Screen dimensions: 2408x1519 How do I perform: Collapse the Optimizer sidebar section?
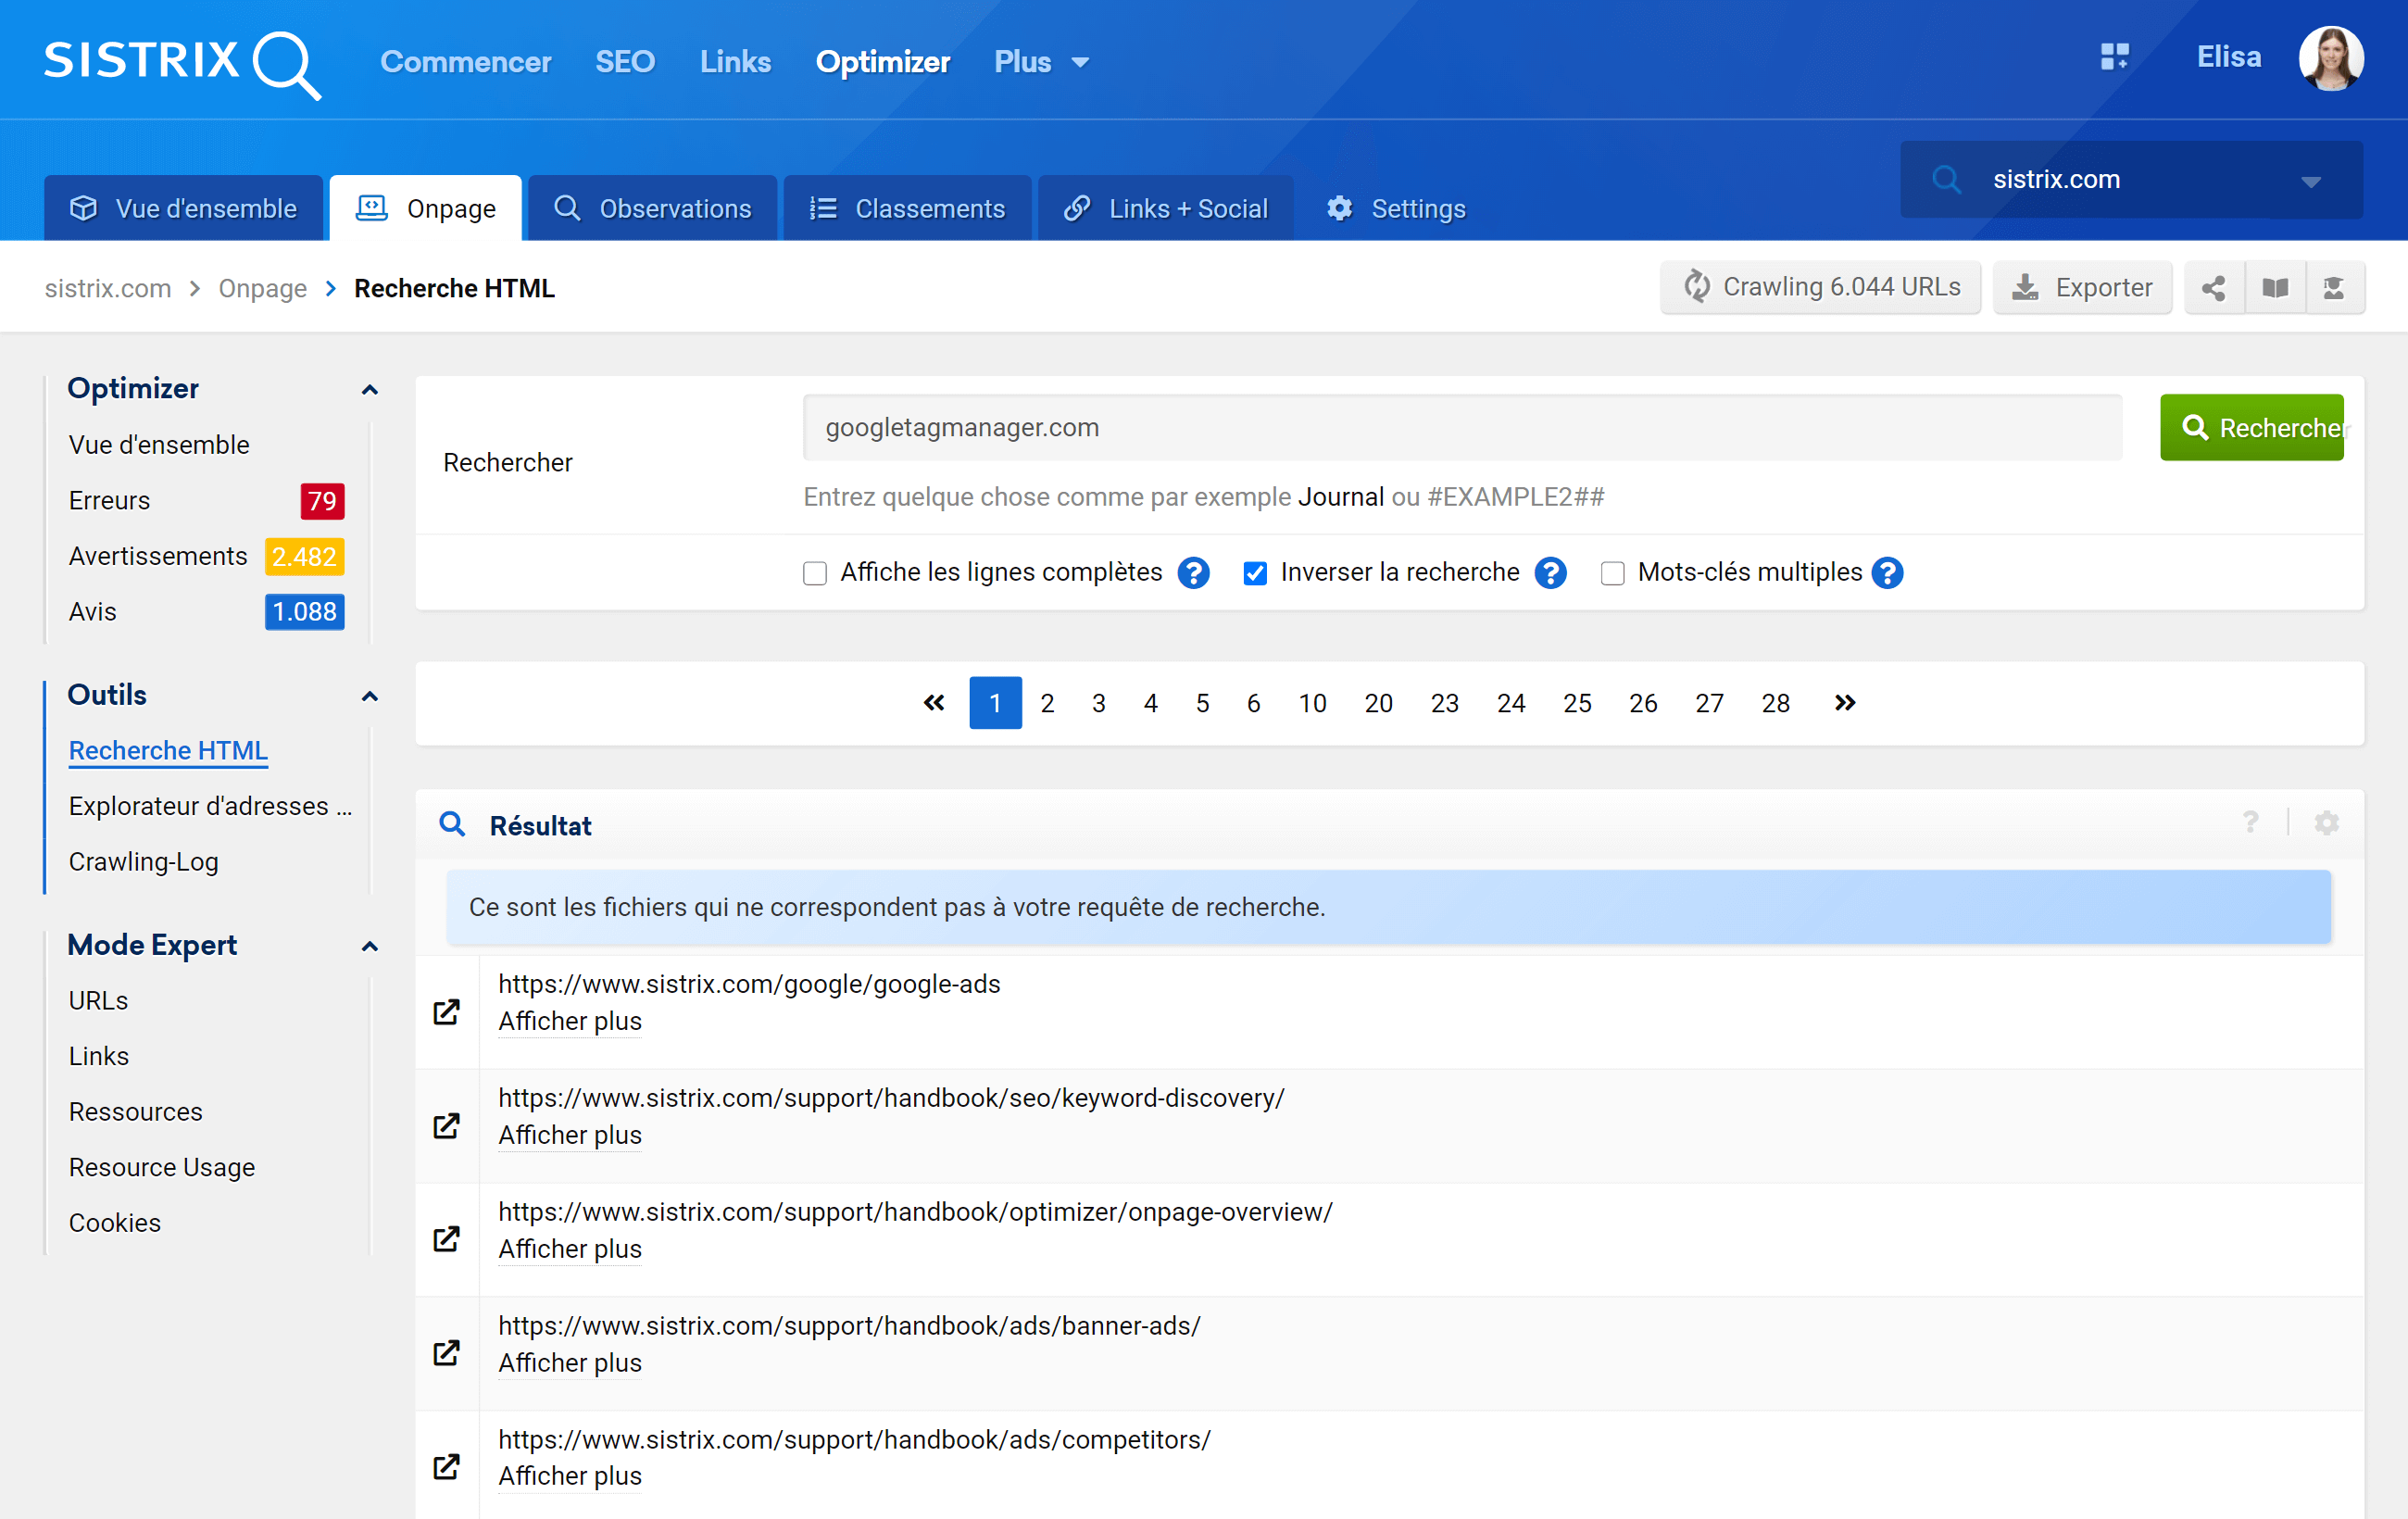click(x=370, y=390)
